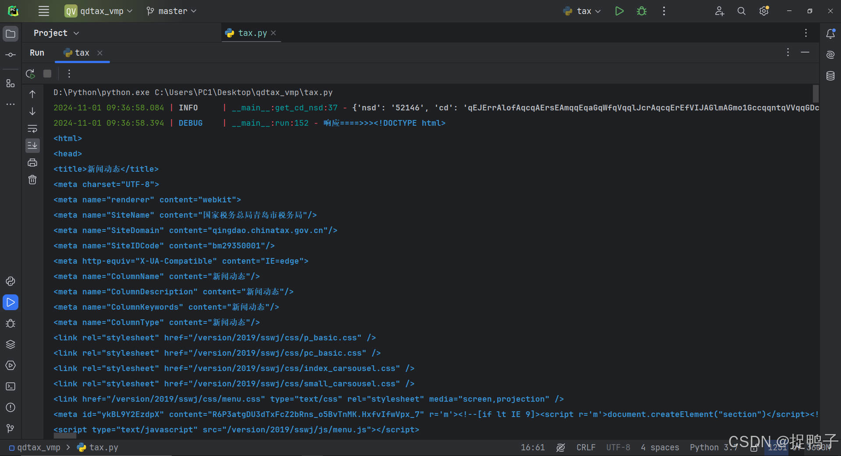The width and height of the screenshot is (841, 456).
Task: Go to line position 16:61
Action: coord(533,447)
